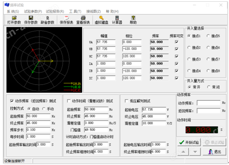
Task: Load default parameters via 缺省参数
Action: [x=47, y=20]
